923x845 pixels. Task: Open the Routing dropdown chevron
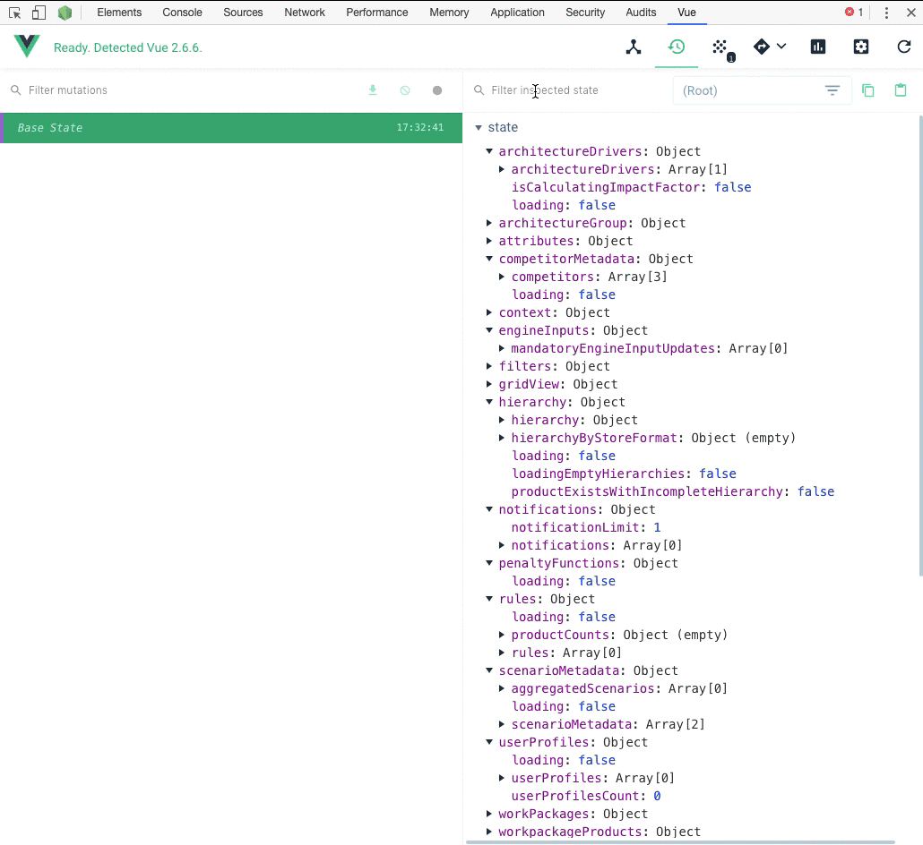click(781, 47)
